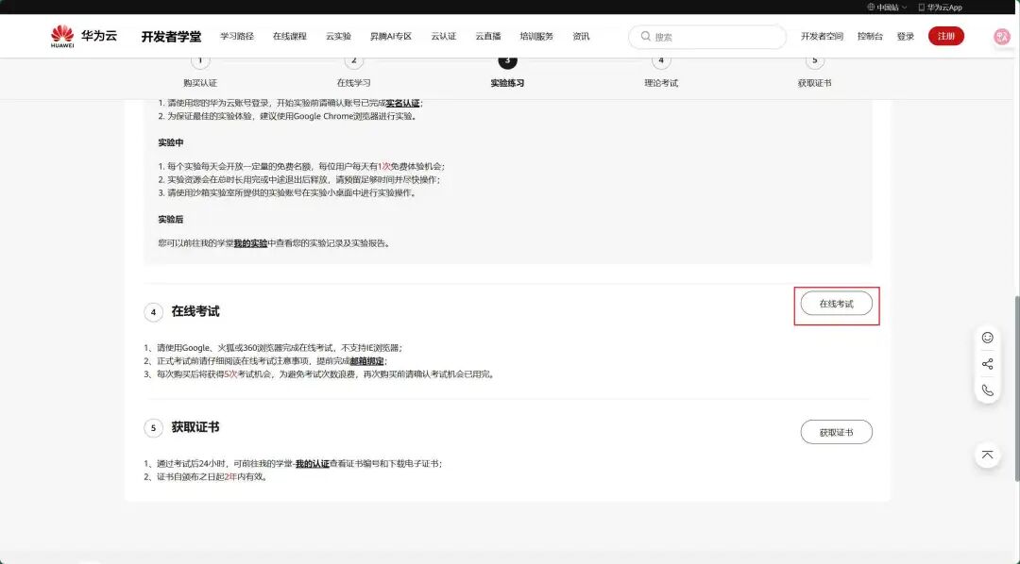Open the 在线课程 menu

(290, 37)
